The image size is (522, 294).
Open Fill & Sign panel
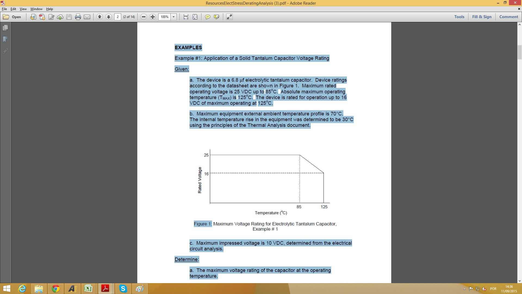(481, 17)
